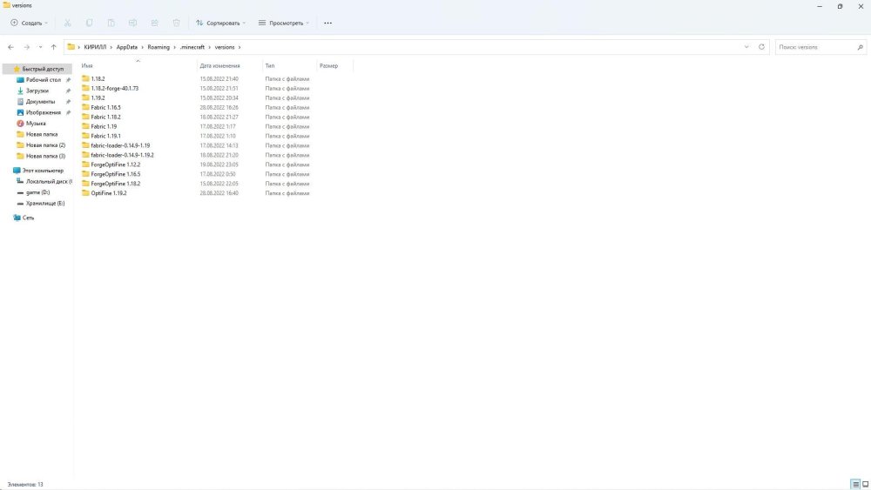Select folder fabric-loader-0.14.9-1.19.2

(122, 156)
